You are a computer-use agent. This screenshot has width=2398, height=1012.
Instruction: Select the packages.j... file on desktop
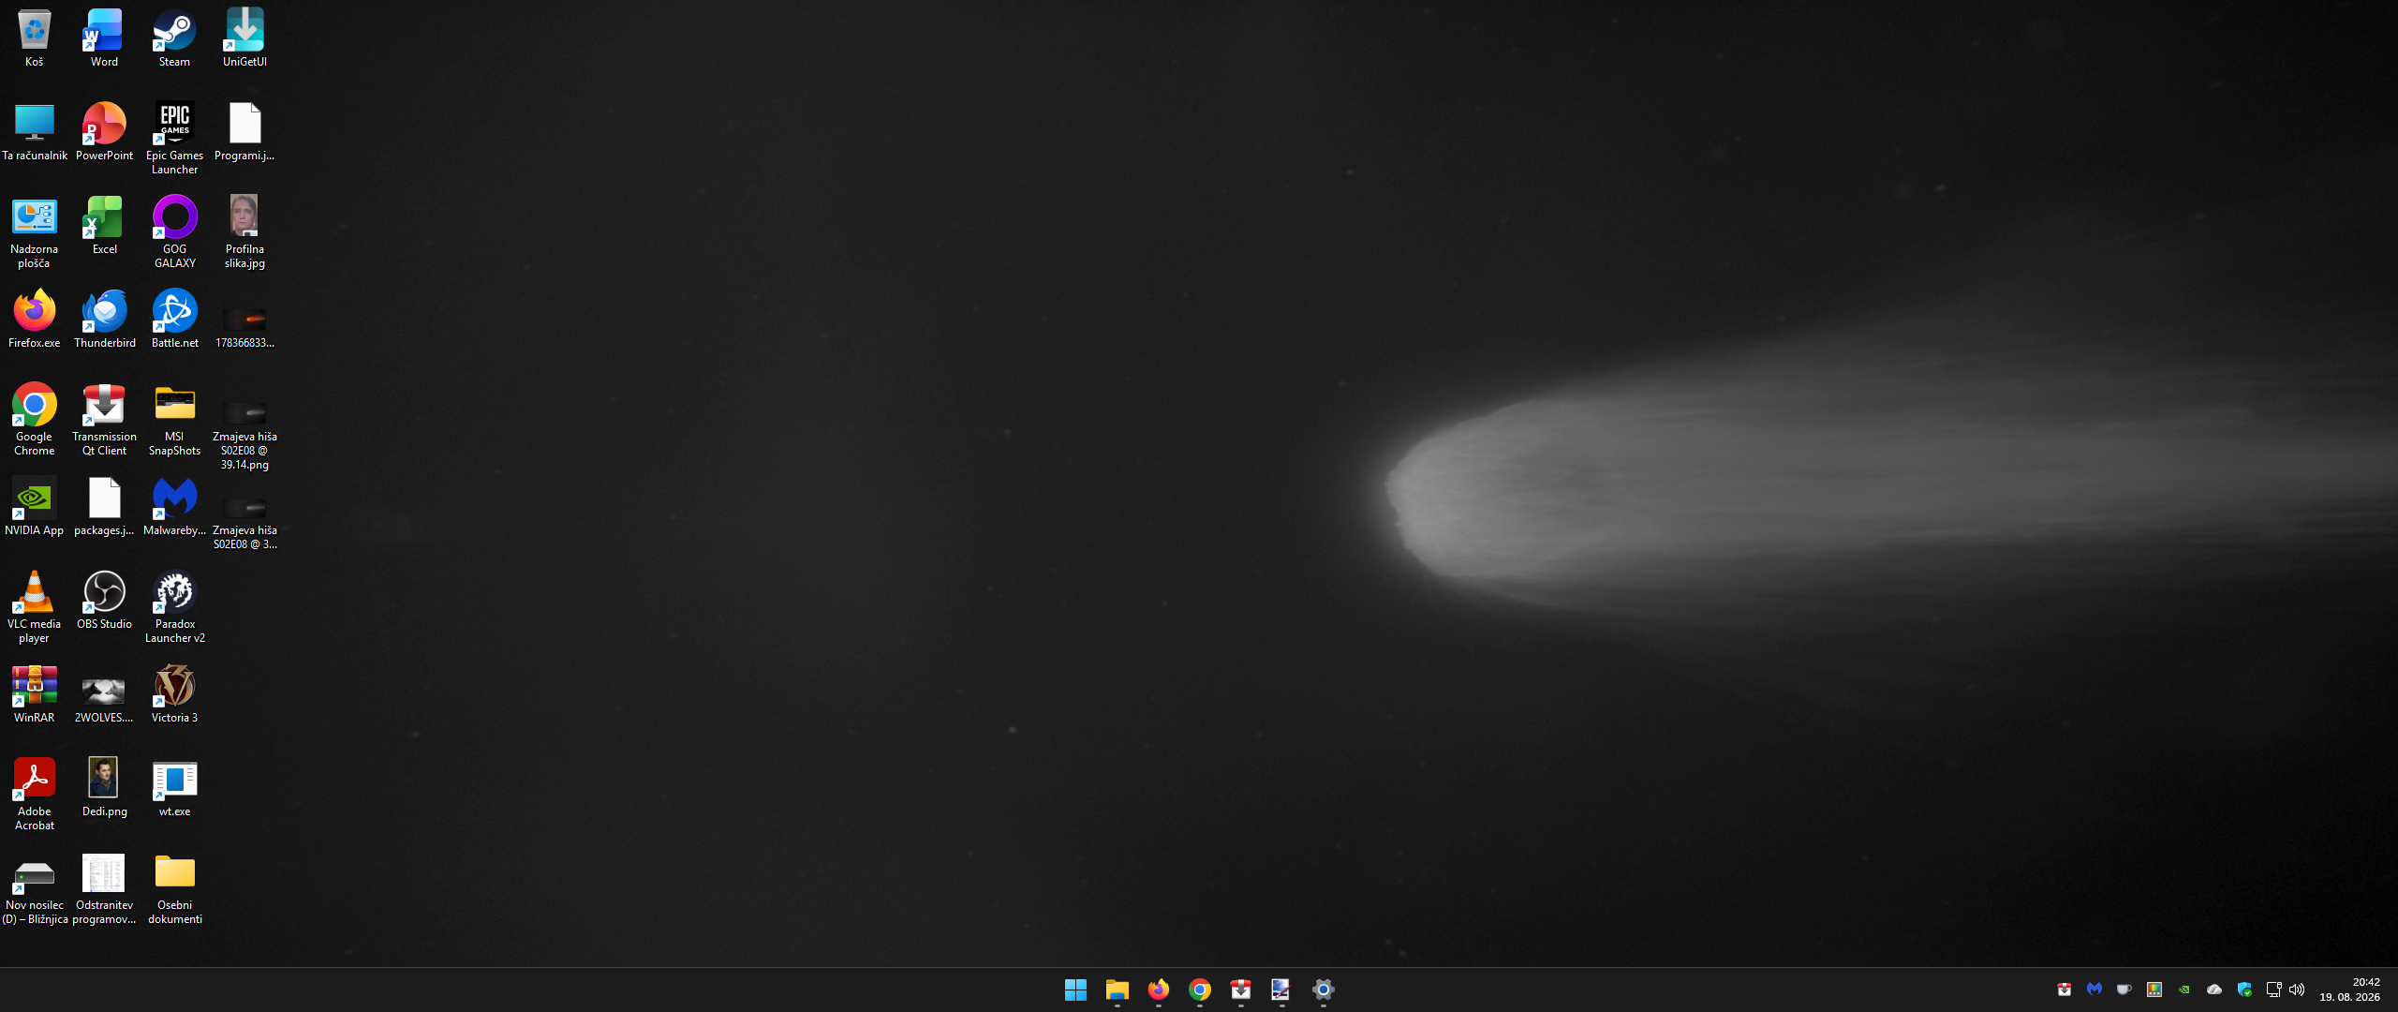point(104,506)
